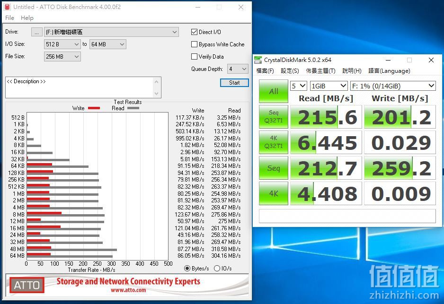Image resolution: width=444 pixels, height=304 pixels.
Task: Click the 117.37 KB/s write value
Action: 190,117
